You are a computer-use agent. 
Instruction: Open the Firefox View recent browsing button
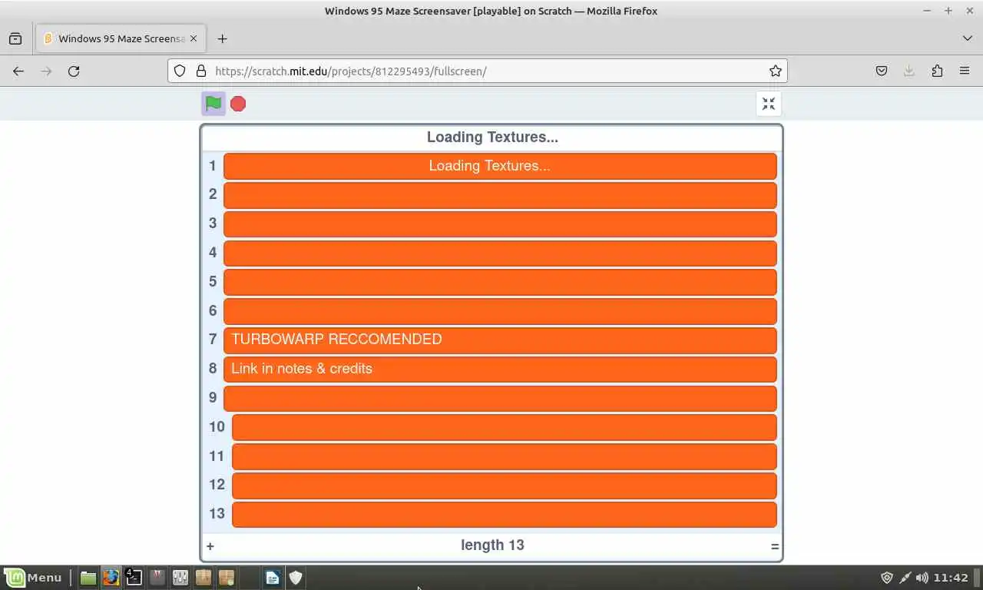point(15,38)
